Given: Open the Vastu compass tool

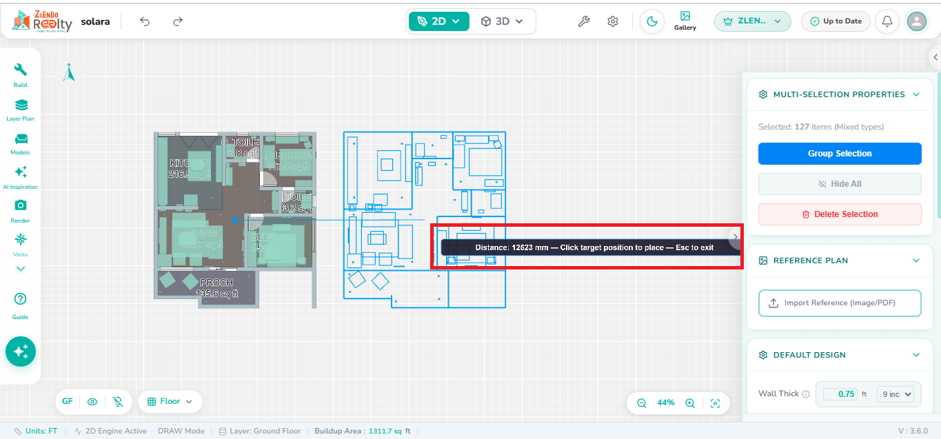Looking at the screenshot, I should coord(21,244).
